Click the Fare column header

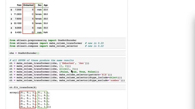19,5
